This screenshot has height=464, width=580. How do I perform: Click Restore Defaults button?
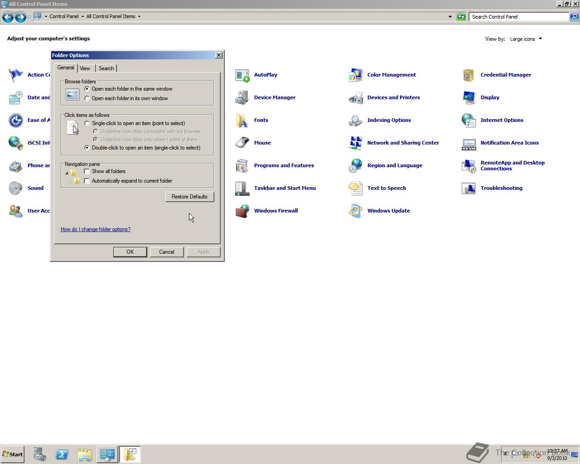[189, 197]
